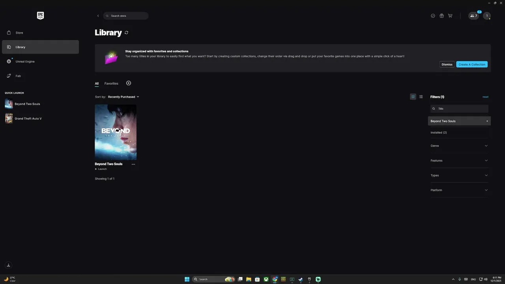The image size is (505, 284).
Task: Switch to the All tab
Action: click(x=97, y=84)
